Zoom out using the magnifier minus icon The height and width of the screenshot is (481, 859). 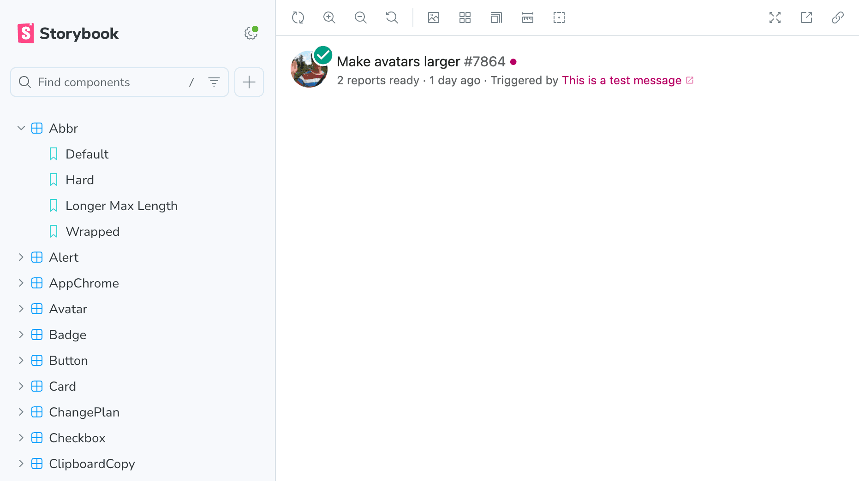click(361, 18)
